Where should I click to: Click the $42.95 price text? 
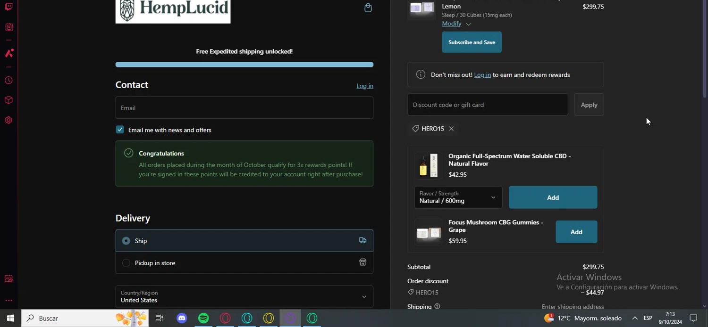click(457, 175)
